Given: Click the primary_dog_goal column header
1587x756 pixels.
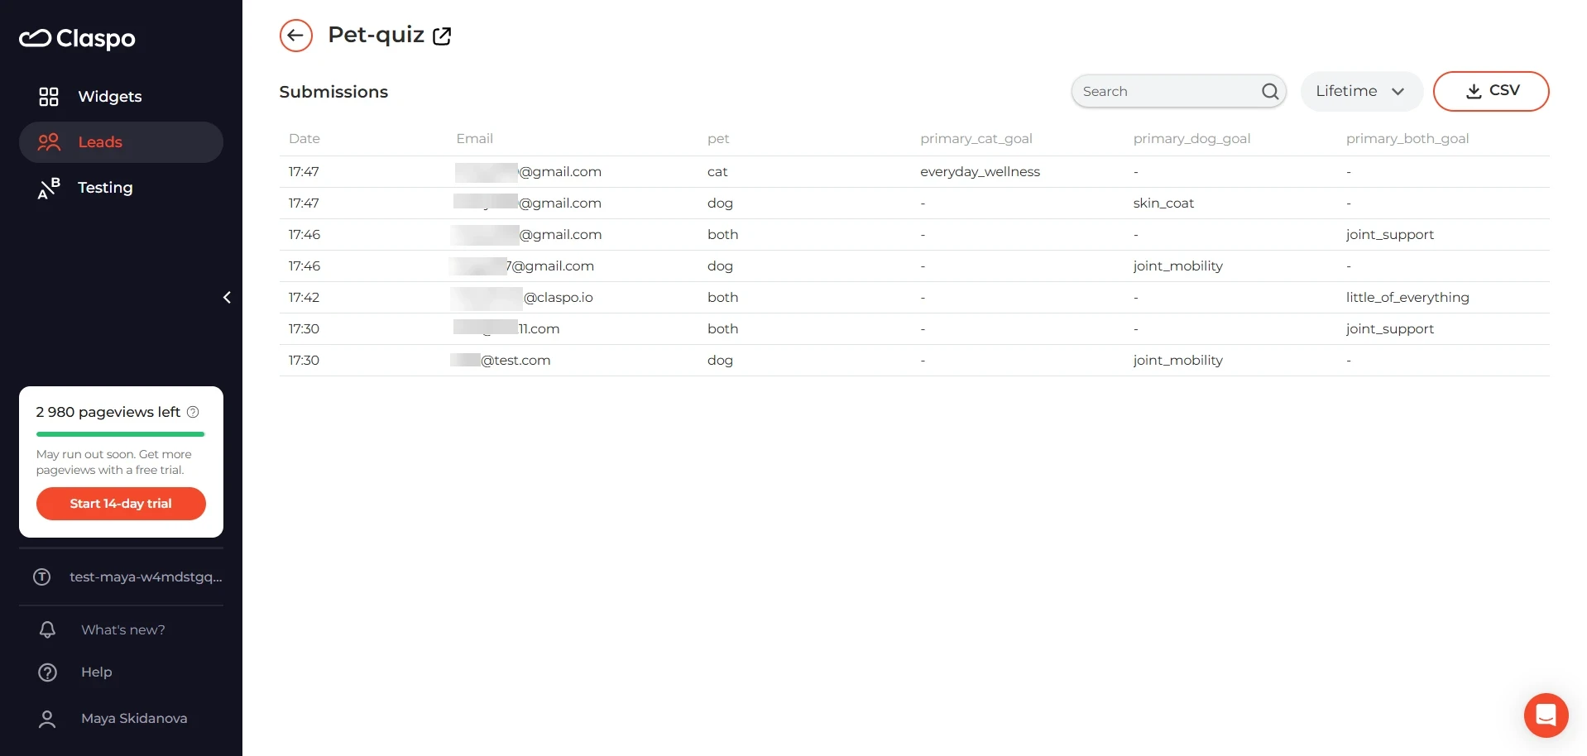Looking at the screenshot, I should pyautogui.click(x=1191, y=139).
